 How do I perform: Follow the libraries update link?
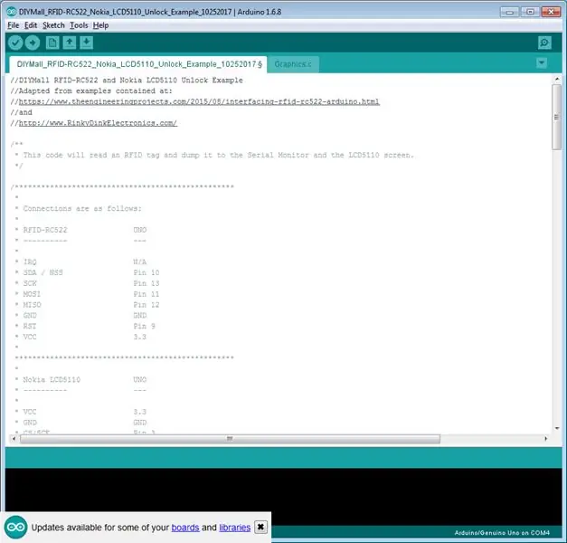point(235,528)
